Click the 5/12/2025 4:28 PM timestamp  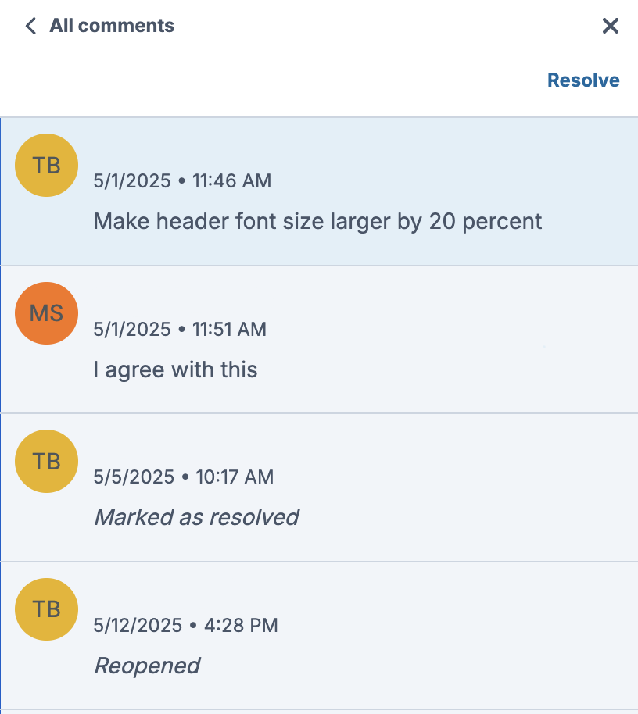185,625
